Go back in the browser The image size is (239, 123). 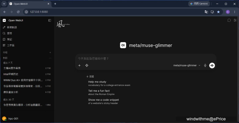point(5,12)
